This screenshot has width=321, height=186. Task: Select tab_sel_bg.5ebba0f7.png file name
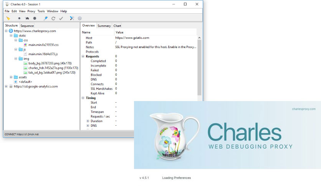pos(52,73)
